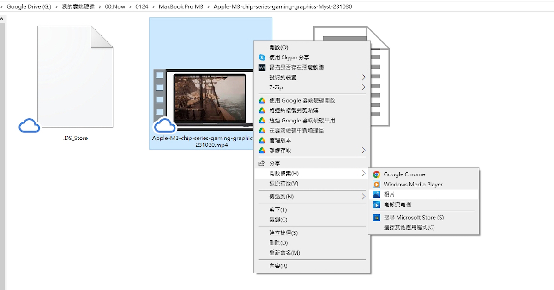
Task: Select 7-Zip menu entry
Action: (x=312, y=87)
